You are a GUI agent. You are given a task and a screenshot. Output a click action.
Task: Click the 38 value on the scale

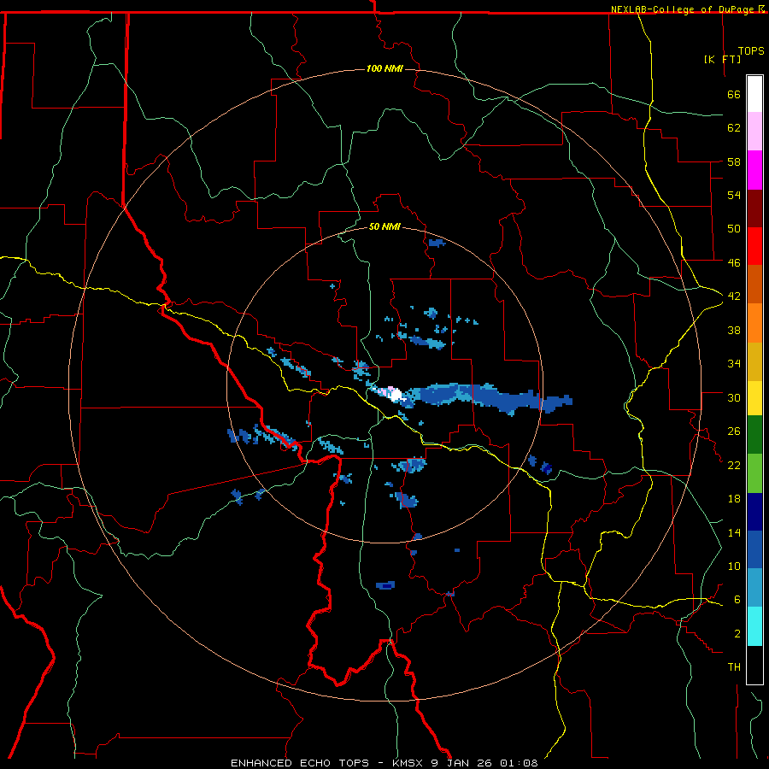[734, 330]
